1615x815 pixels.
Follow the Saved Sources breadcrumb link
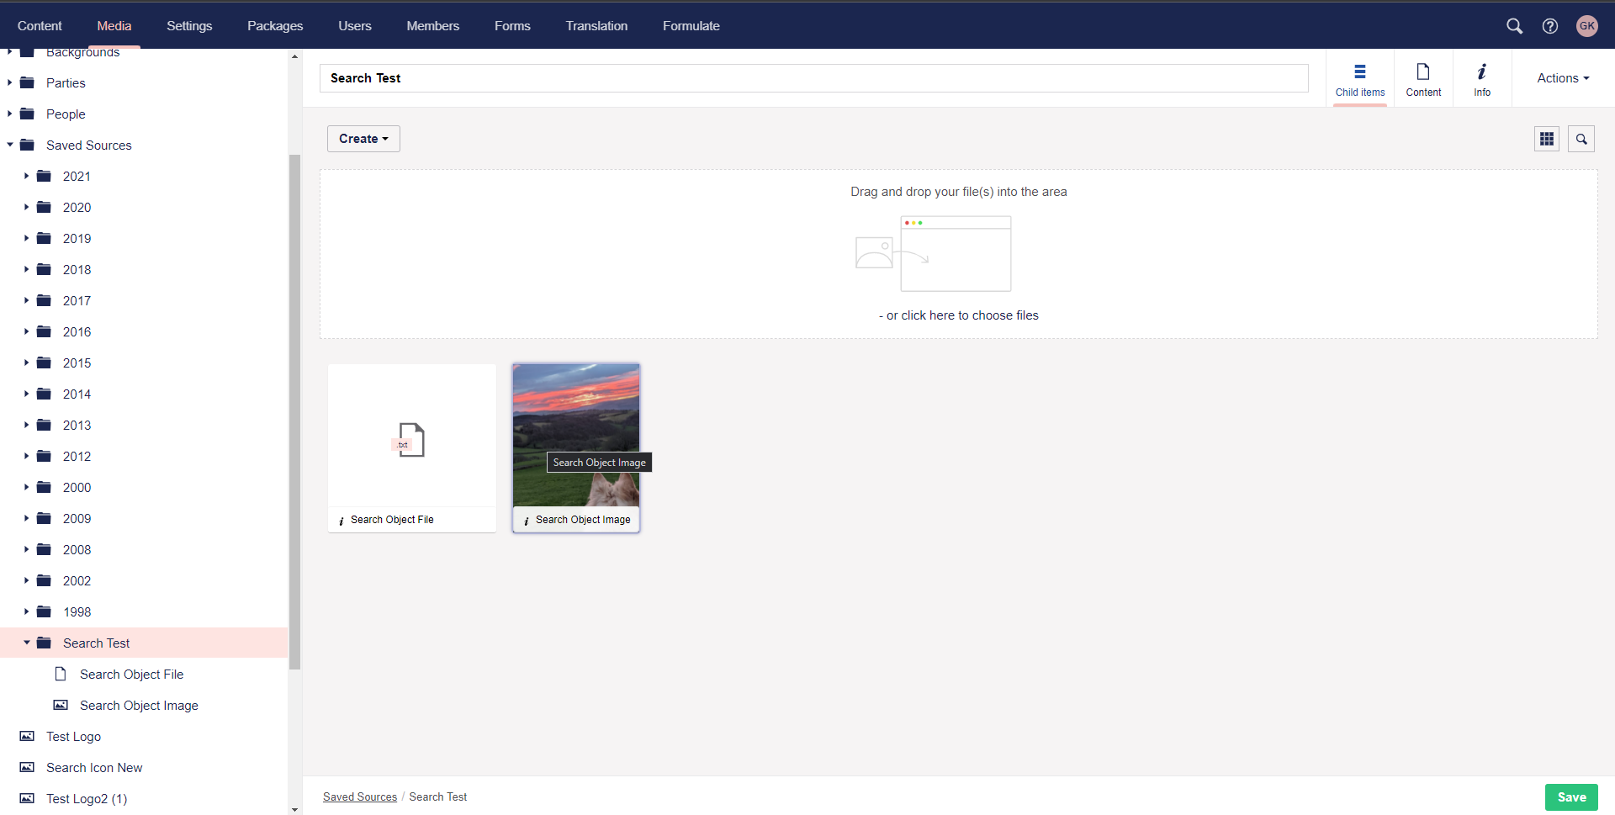(x=359, y=796)
